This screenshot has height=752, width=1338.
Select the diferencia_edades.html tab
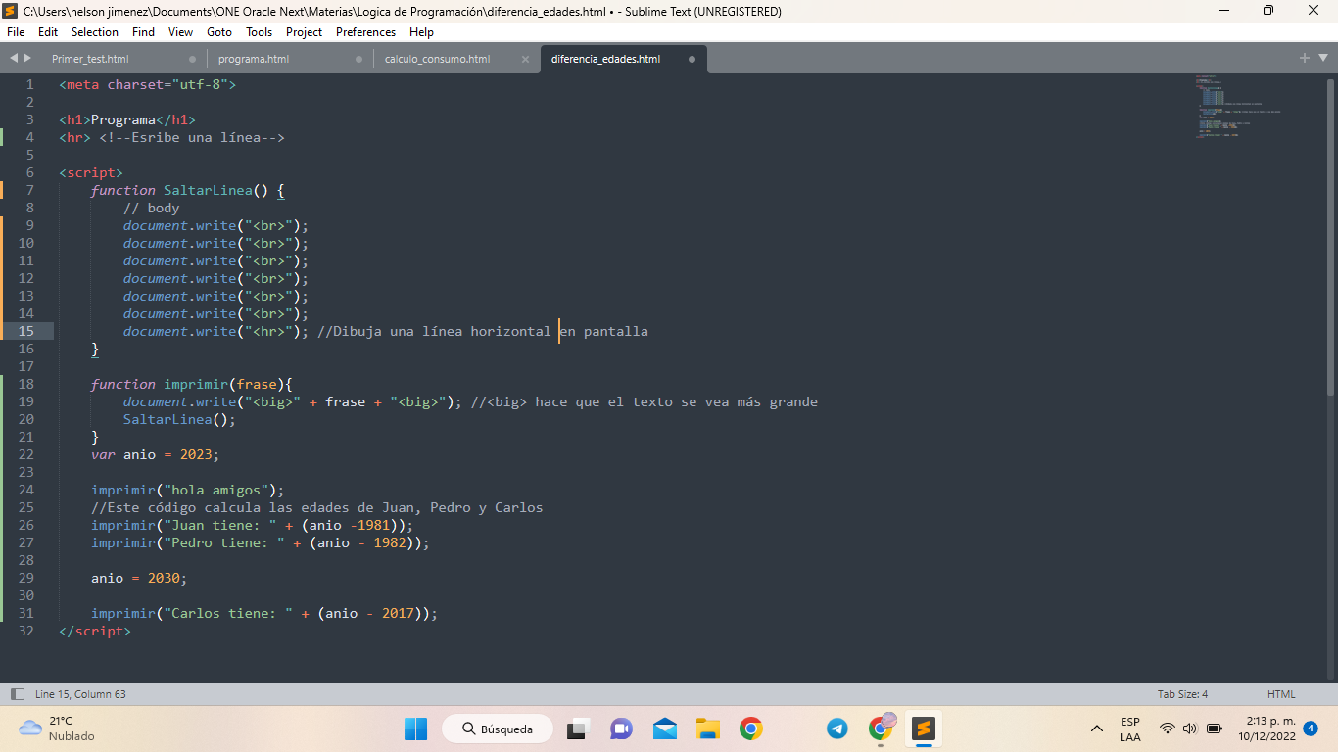605,59
